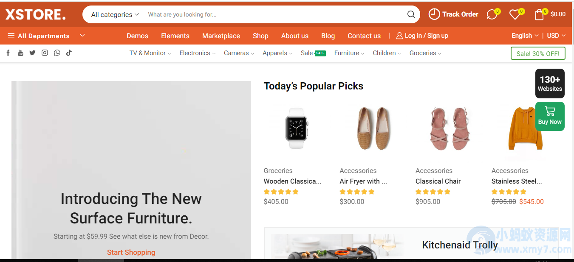
Task: Open the USD currency selector
Action: point(555,36)
